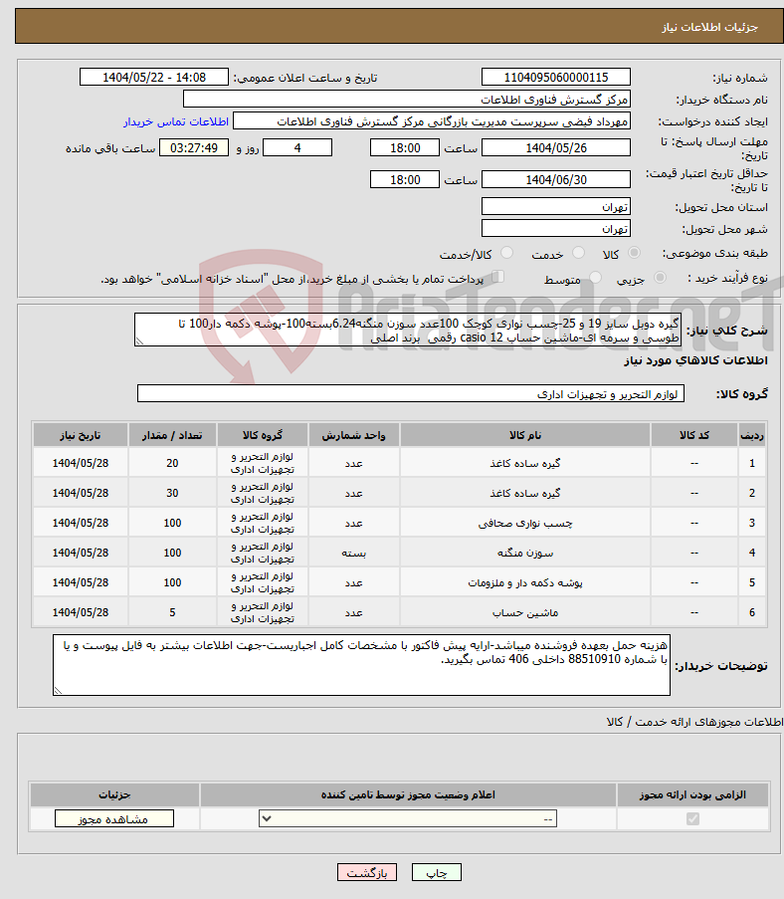The width and height of the screenshot is (784, 899).
Task: Click the remaining days field showing 4
Action: (x=296, y=147)
